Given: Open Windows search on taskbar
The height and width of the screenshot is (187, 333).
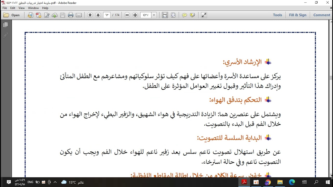Looking at the screenshot, I should point(316,182).
